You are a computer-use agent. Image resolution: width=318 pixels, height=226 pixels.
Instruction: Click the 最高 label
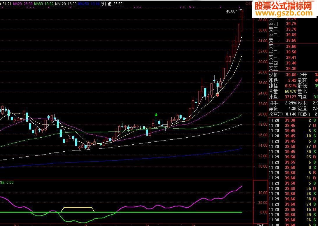tap(302, 80)
